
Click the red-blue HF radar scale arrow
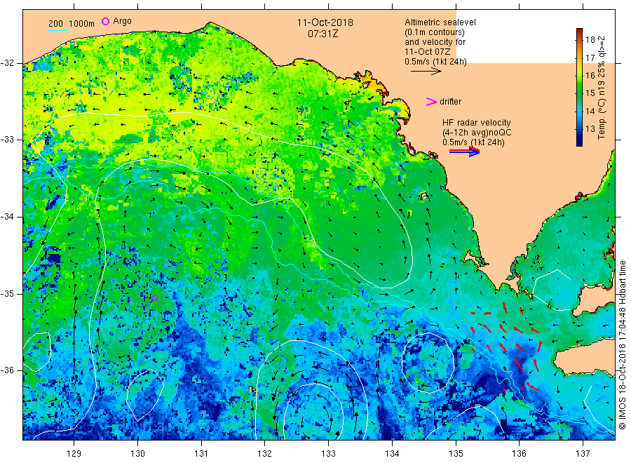tap(464, 152)
